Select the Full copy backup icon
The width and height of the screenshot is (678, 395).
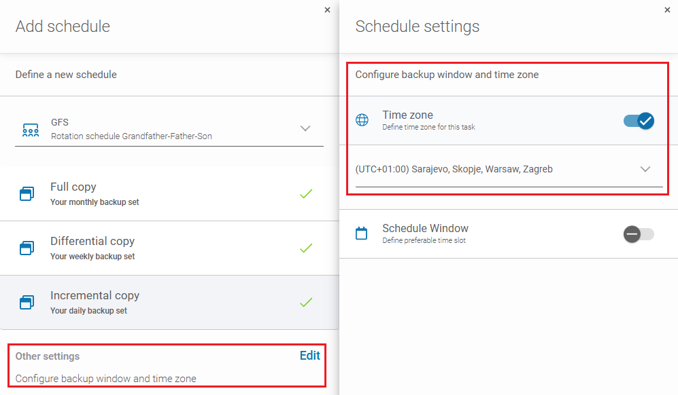(29, 193)
